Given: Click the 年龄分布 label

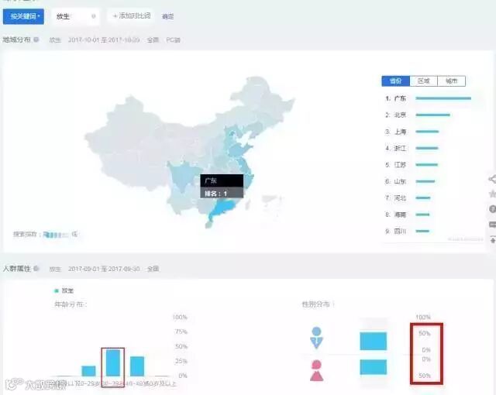Looking at the screenshot, I should click(x=71, y=304).
